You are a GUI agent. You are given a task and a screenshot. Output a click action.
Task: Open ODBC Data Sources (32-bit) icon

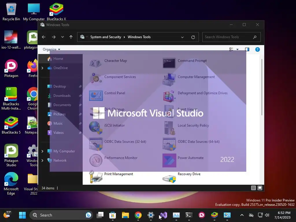[x=96, y=144]
